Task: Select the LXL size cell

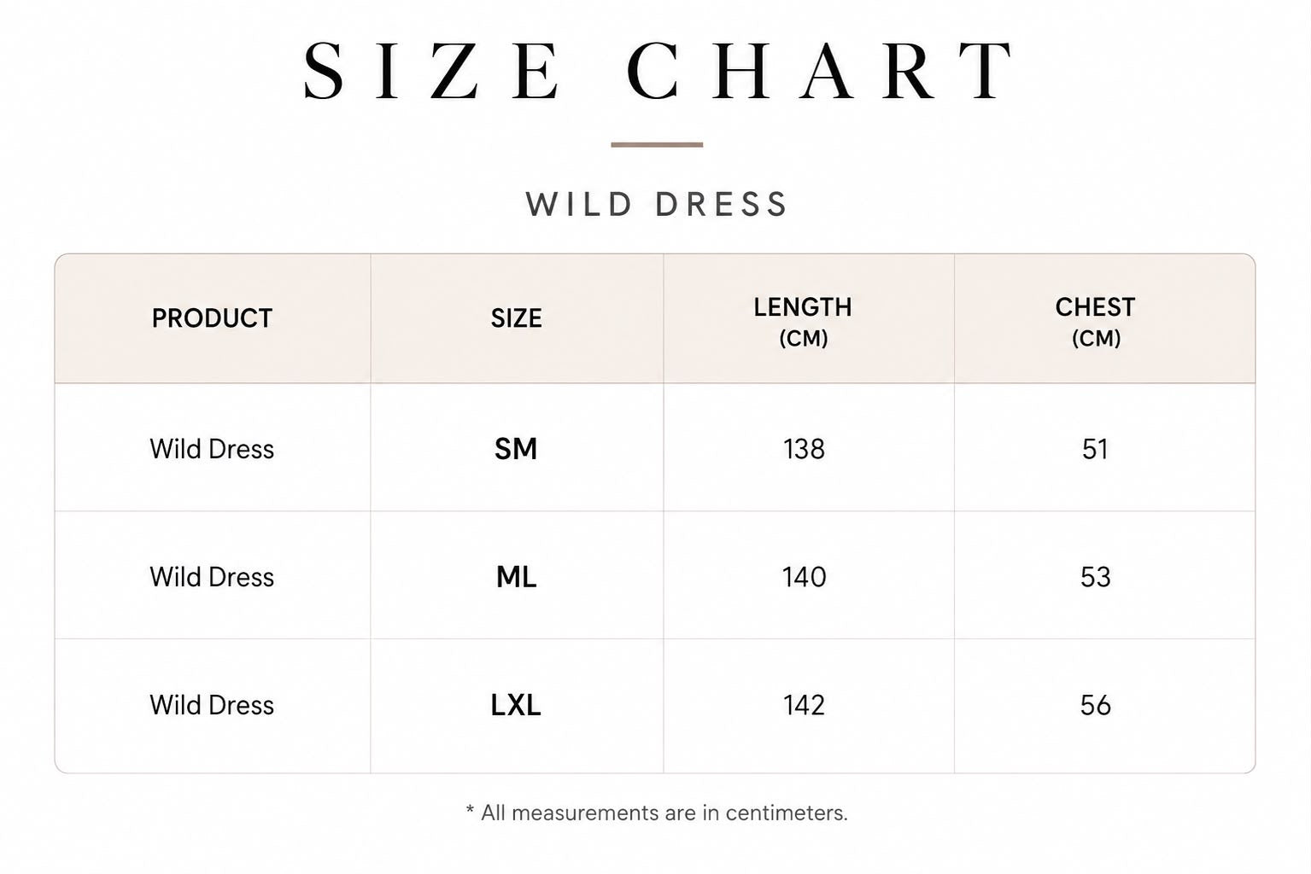Action: pos(516,705)
